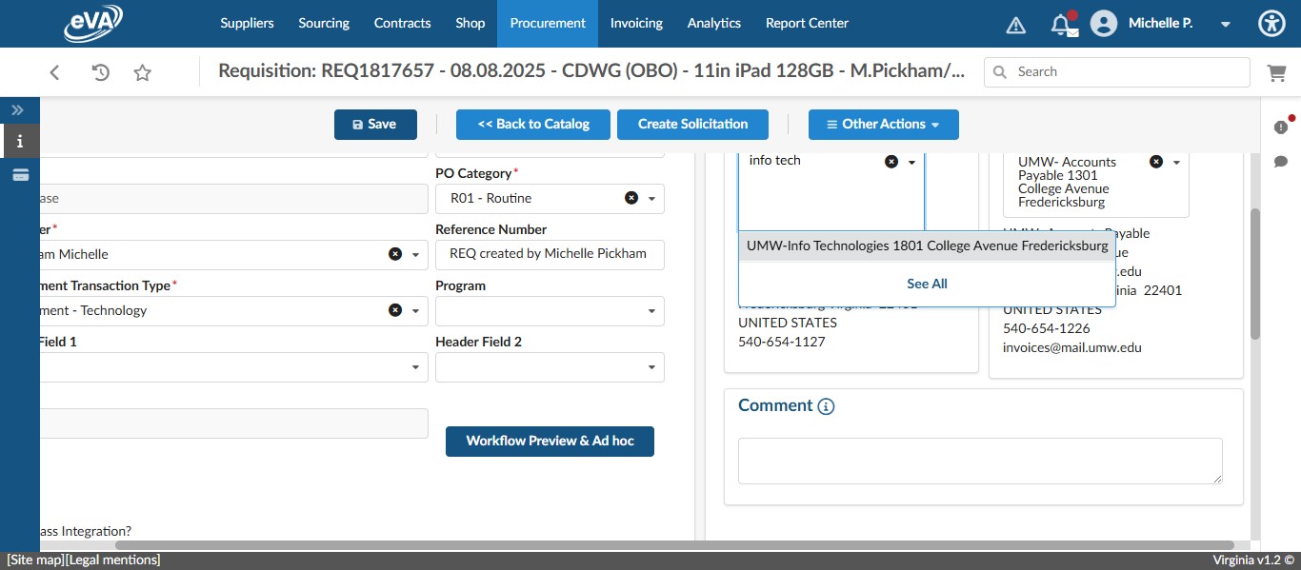
Task: Mark this requisition as favorite with the star
Action: coord(142,71)
